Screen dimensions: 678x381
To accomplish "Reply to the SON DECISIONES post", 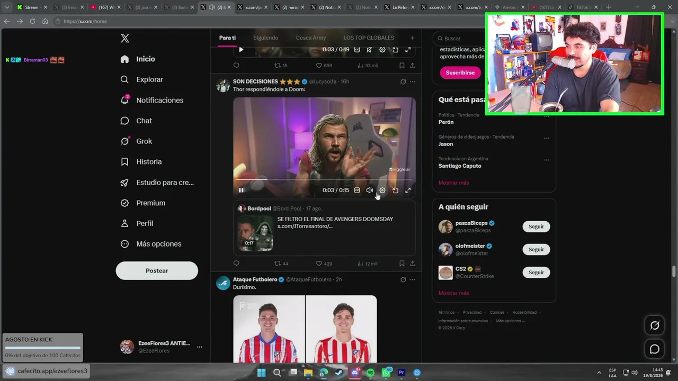I will [x=236, y=264].
